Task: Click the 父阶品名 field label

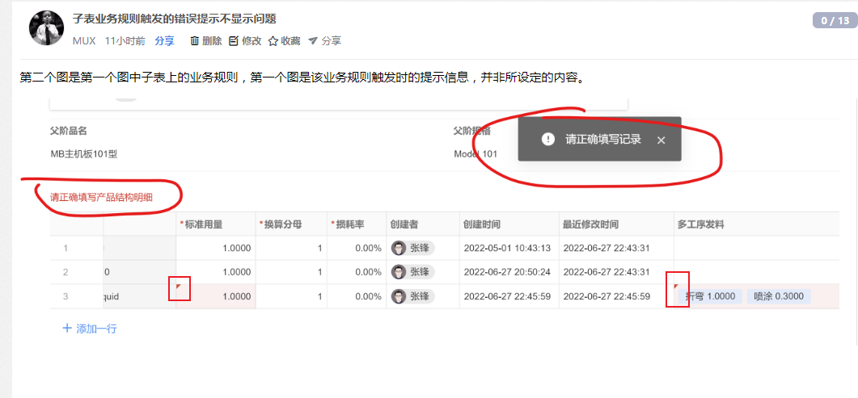Action: [69, 131]
